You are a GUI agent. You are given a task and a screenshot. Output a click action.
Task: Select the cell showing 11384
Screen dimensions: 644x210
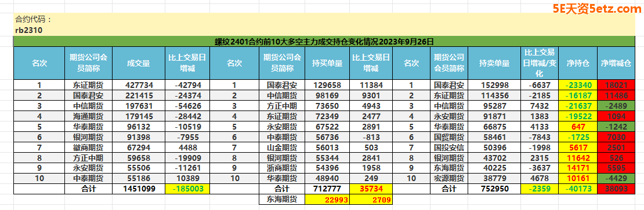371,85
